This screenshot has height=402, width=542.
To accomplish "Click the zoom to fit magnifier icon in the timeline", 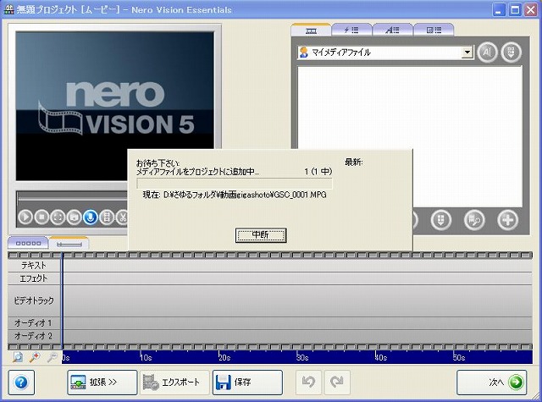I will [x=17, y=357].
